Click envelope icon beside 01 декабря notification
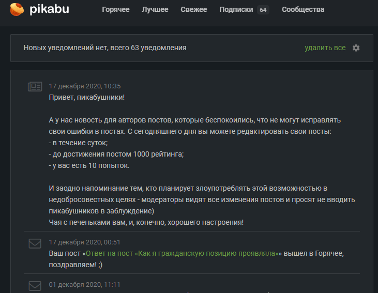The width and height of the screenshot is (378, 293). (35, 285)
